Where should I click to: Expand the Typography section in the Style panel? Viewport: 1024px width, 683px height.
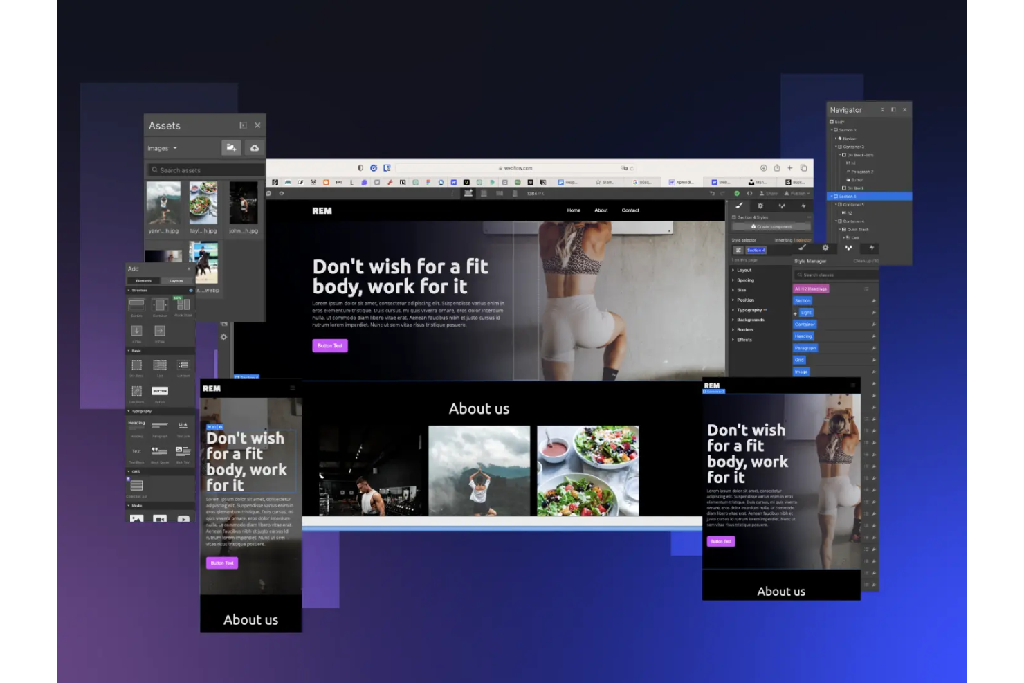(x=747, y=309)
